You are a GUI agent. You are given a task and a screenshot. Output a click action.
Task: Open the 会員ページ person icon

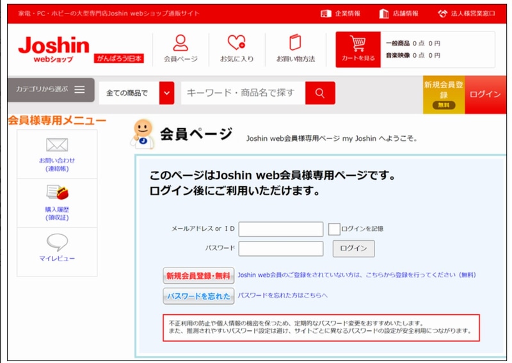pyautogui.click(x=180, y=43)
